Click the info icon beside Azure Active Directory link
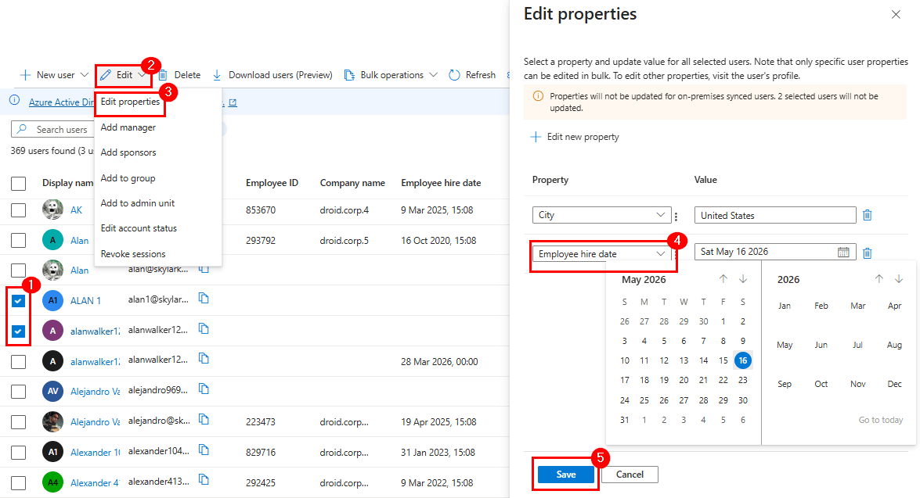The height and width of the screenshot is (498, 920). (15, 101)
